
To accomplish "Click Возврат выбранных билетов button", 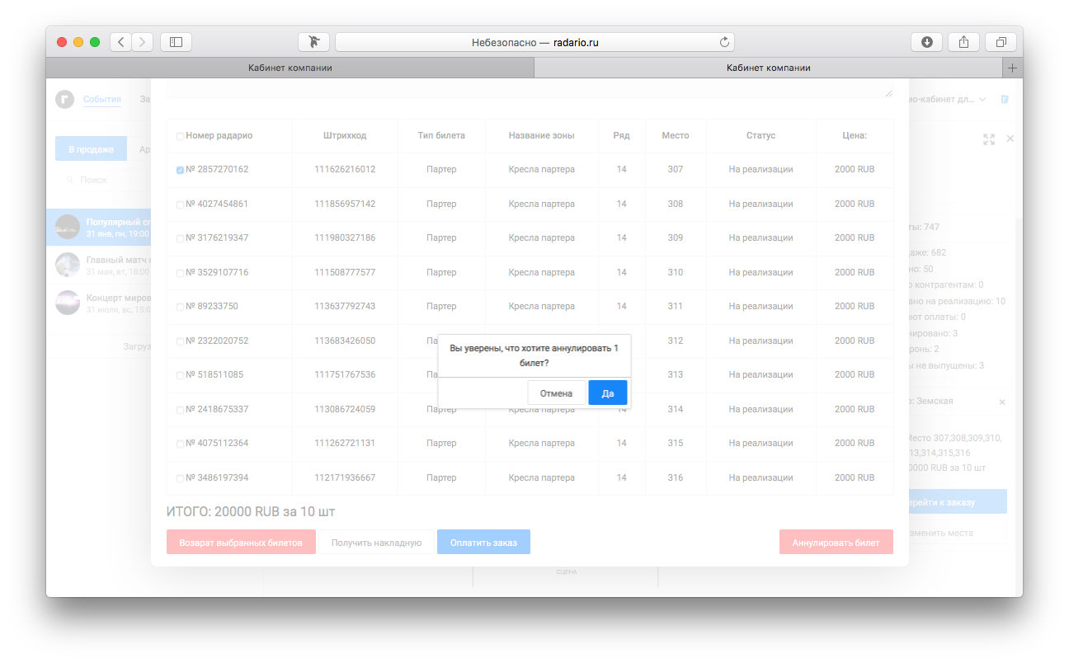I will click(241, 542).
